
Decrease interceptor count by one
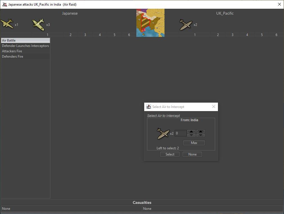[191, 135]
